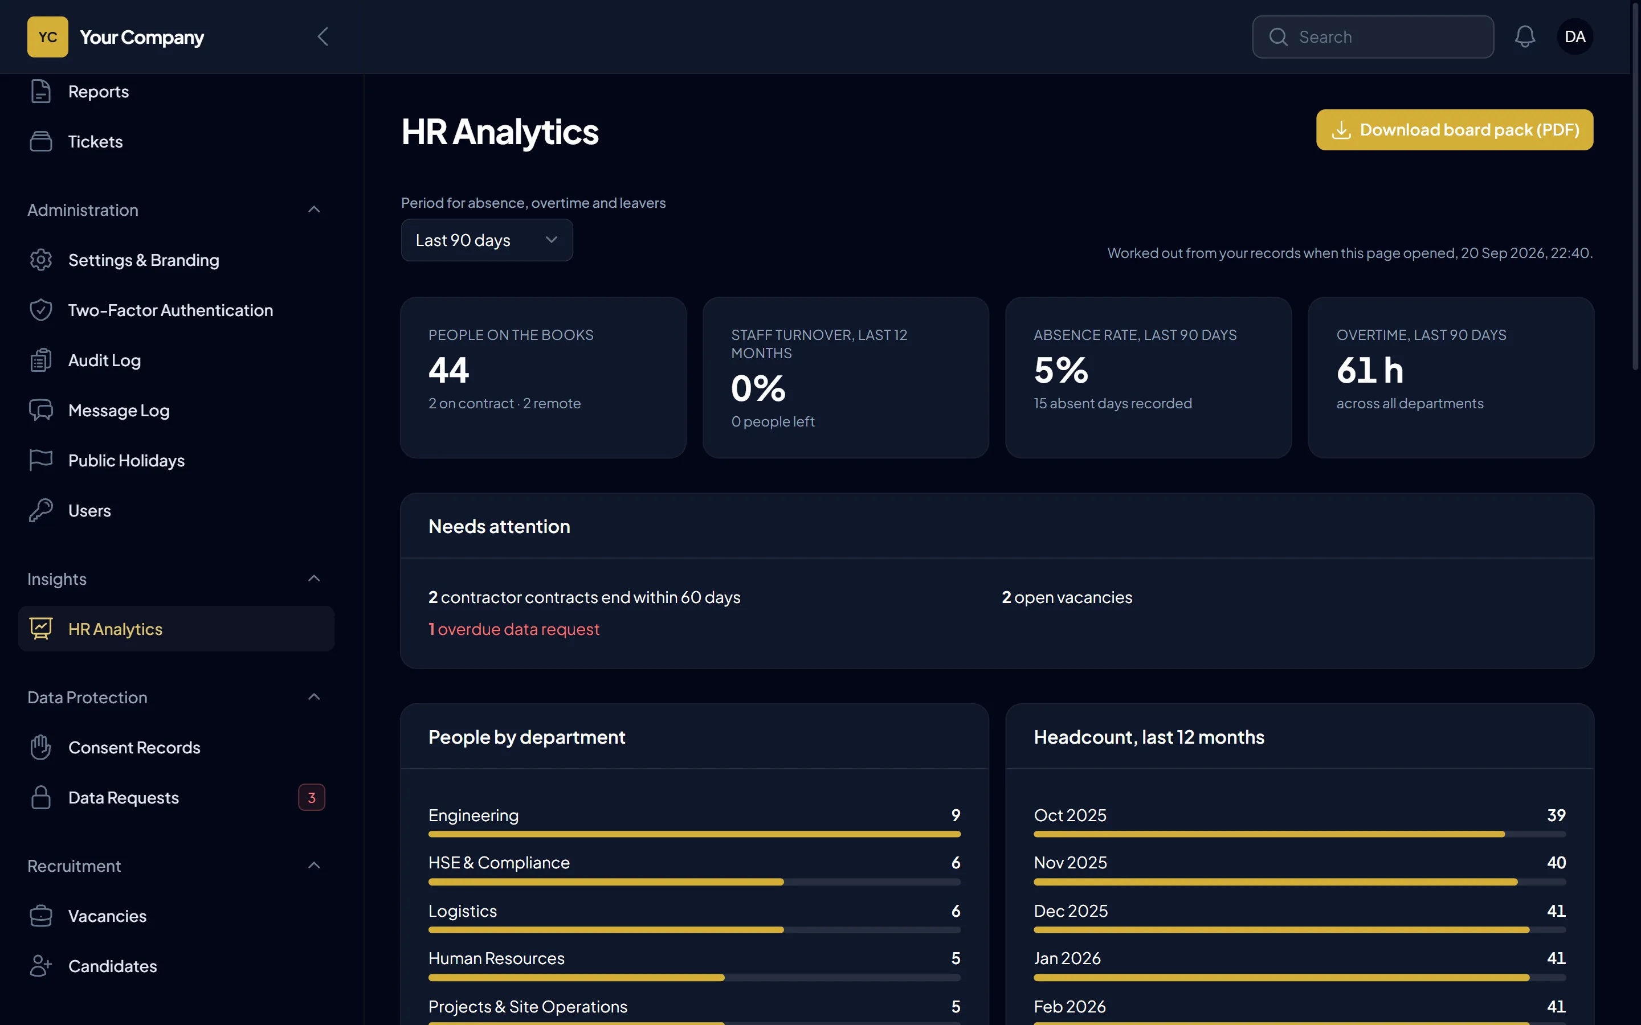Open Tickets page in sidebar
1641x1025 pixels.
(x=176, y=142)
